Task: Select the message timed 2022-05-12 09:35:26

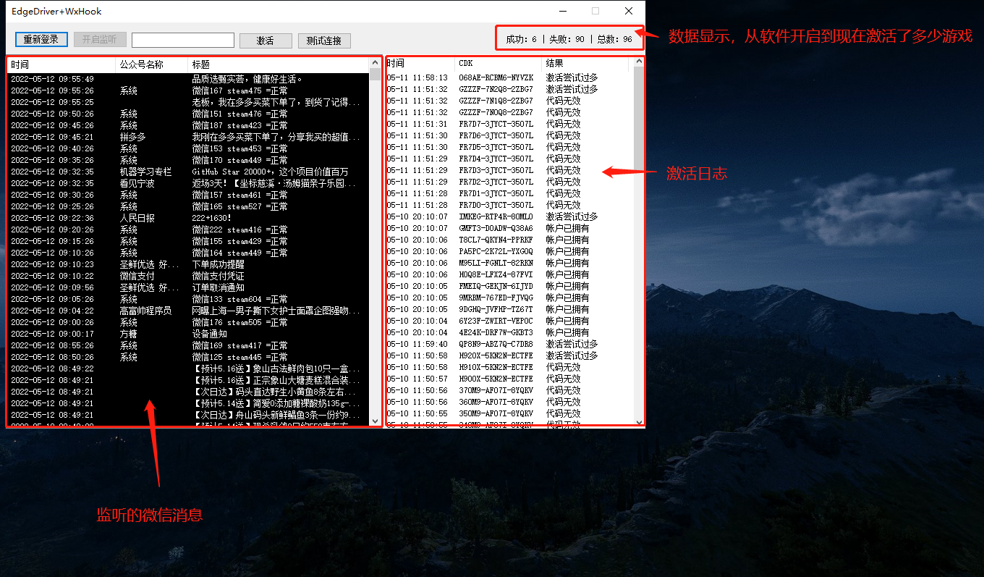Action: coord(188,160)
